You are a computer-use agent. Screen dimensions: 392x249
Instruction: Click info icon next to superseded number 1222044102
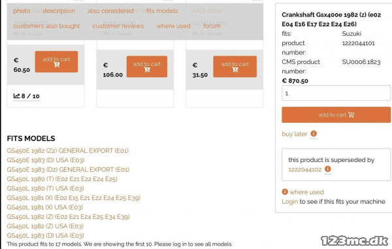tap(327, 169)
